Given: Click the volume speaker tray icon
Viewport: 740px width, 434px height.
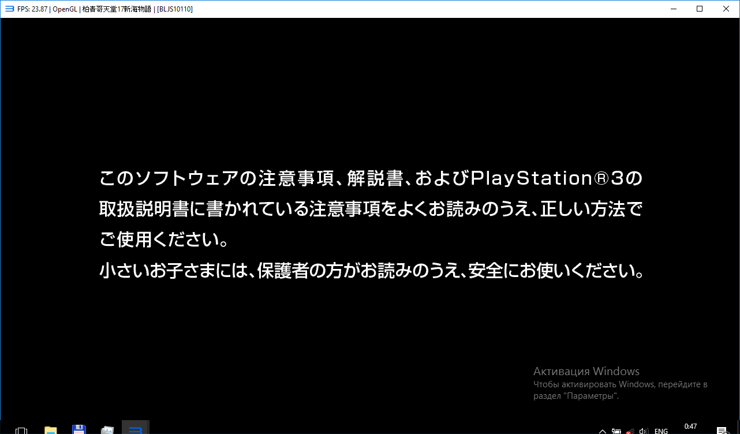Looking at the screenshot, I should 644,431.
